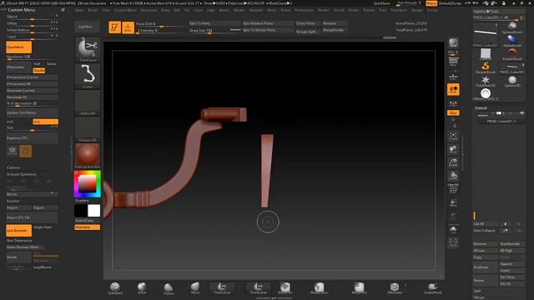534x300 pixels.
Task: Click the BPR render button
Action: click(x=453, y=42)
